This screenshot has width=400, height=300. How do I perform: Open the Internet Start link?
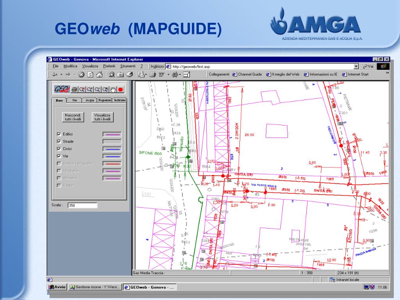pos(355,74)
